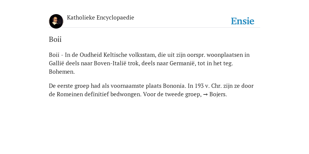This screenshot has height=154, width=309.
Task: Click the arrow symbol before Bojers
Action: (x=205, y=94)
